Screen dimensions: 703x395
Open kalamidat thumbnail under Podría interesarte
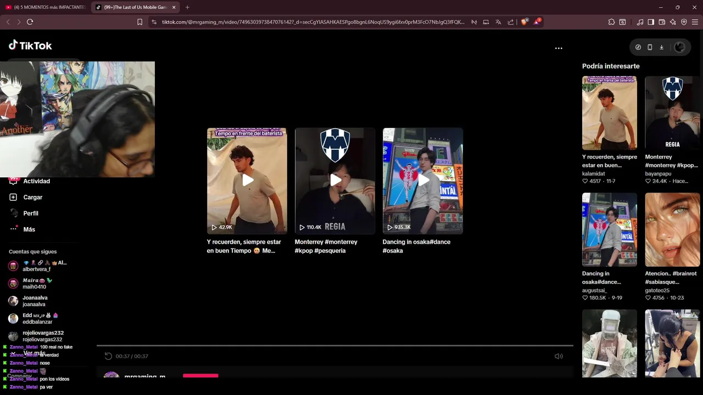tap(610, 113)
